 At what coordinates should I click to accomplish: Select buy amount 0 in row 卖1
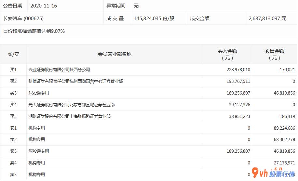(249, 128)
